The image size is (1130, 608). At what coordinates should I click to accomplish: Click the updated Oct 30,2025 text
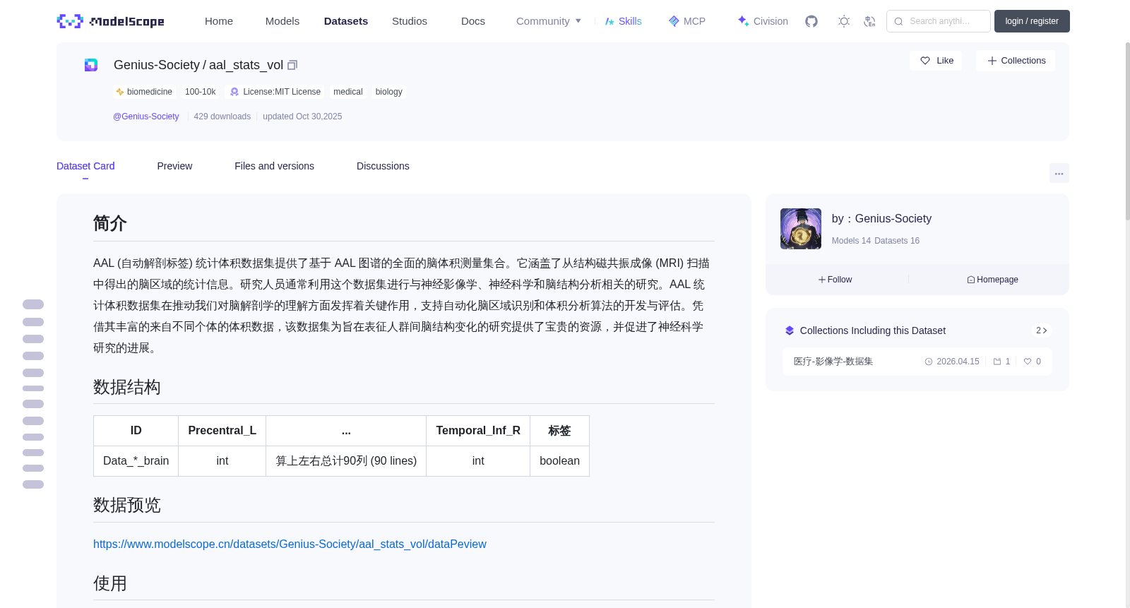click(x=302, y=117)
